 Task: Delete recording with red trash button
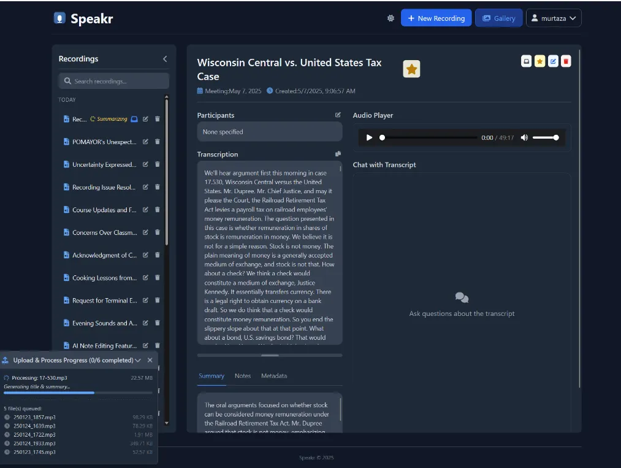tap(566, 61)
